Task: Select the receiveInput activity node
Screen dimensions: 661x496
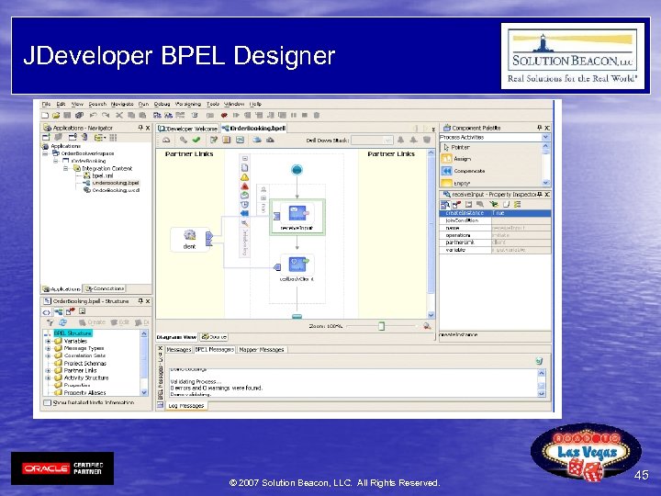Action: click(297, 217)
